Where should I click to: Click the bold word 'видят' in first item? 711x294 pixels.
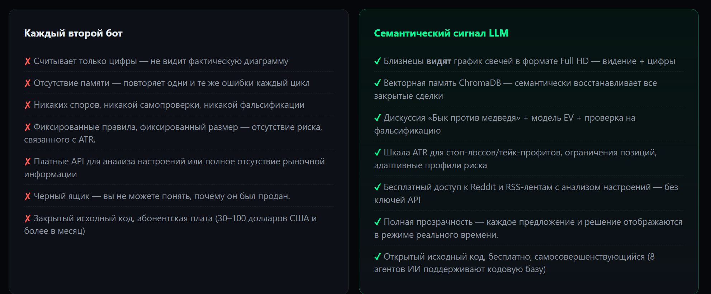pos(439,62)
